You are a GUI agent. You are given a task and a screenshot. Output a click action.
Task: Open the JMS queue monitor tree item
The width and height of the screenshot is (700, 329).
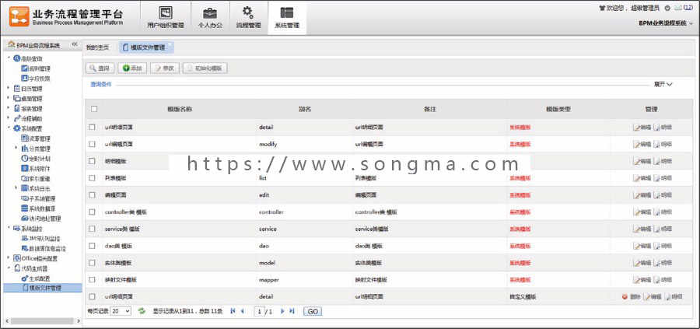click(x=40, y=238)
